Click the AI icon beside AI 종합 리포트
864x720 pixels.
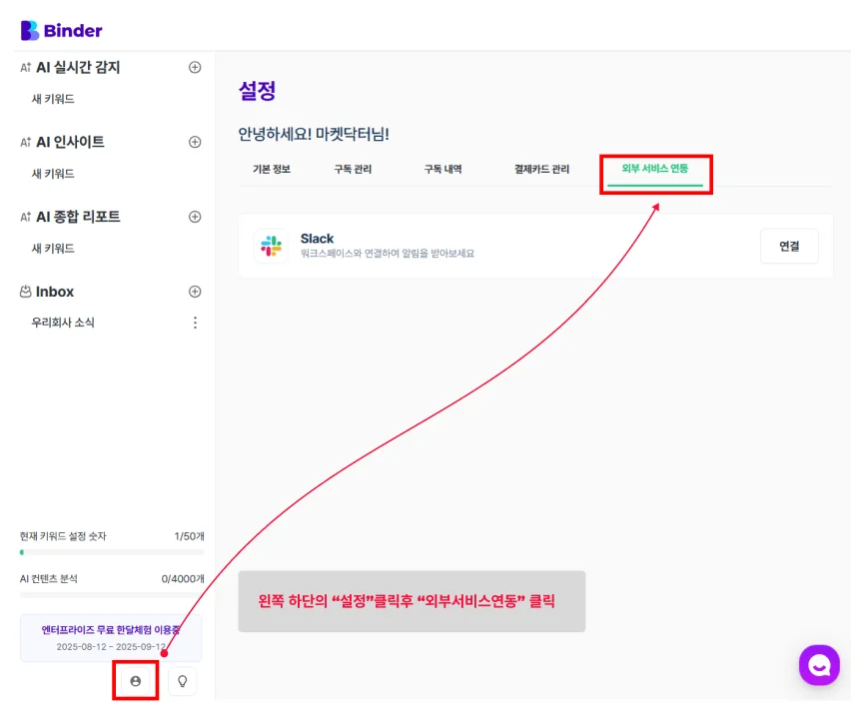pyautogui.click(x=25, y=217)
